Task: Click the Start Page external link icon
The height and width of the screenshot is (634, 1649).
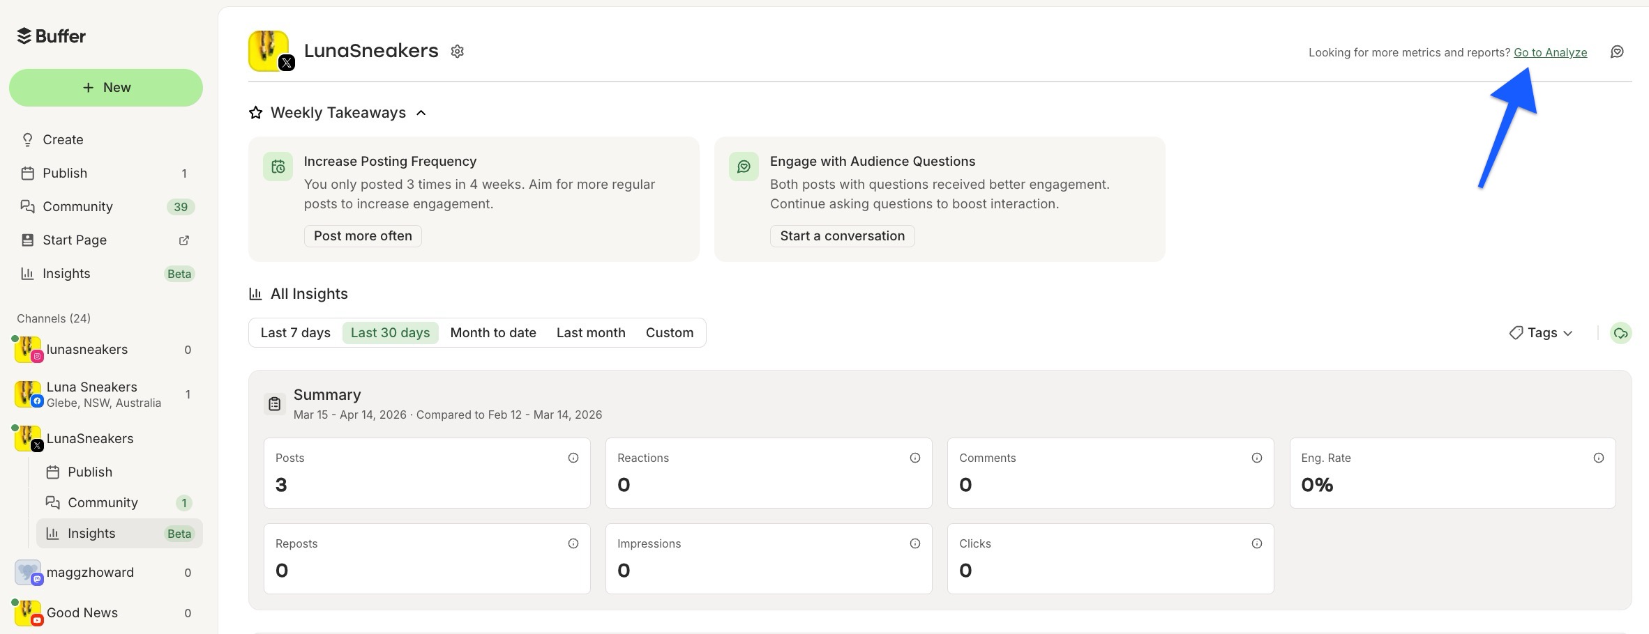Action: click(x=183, y=240)
